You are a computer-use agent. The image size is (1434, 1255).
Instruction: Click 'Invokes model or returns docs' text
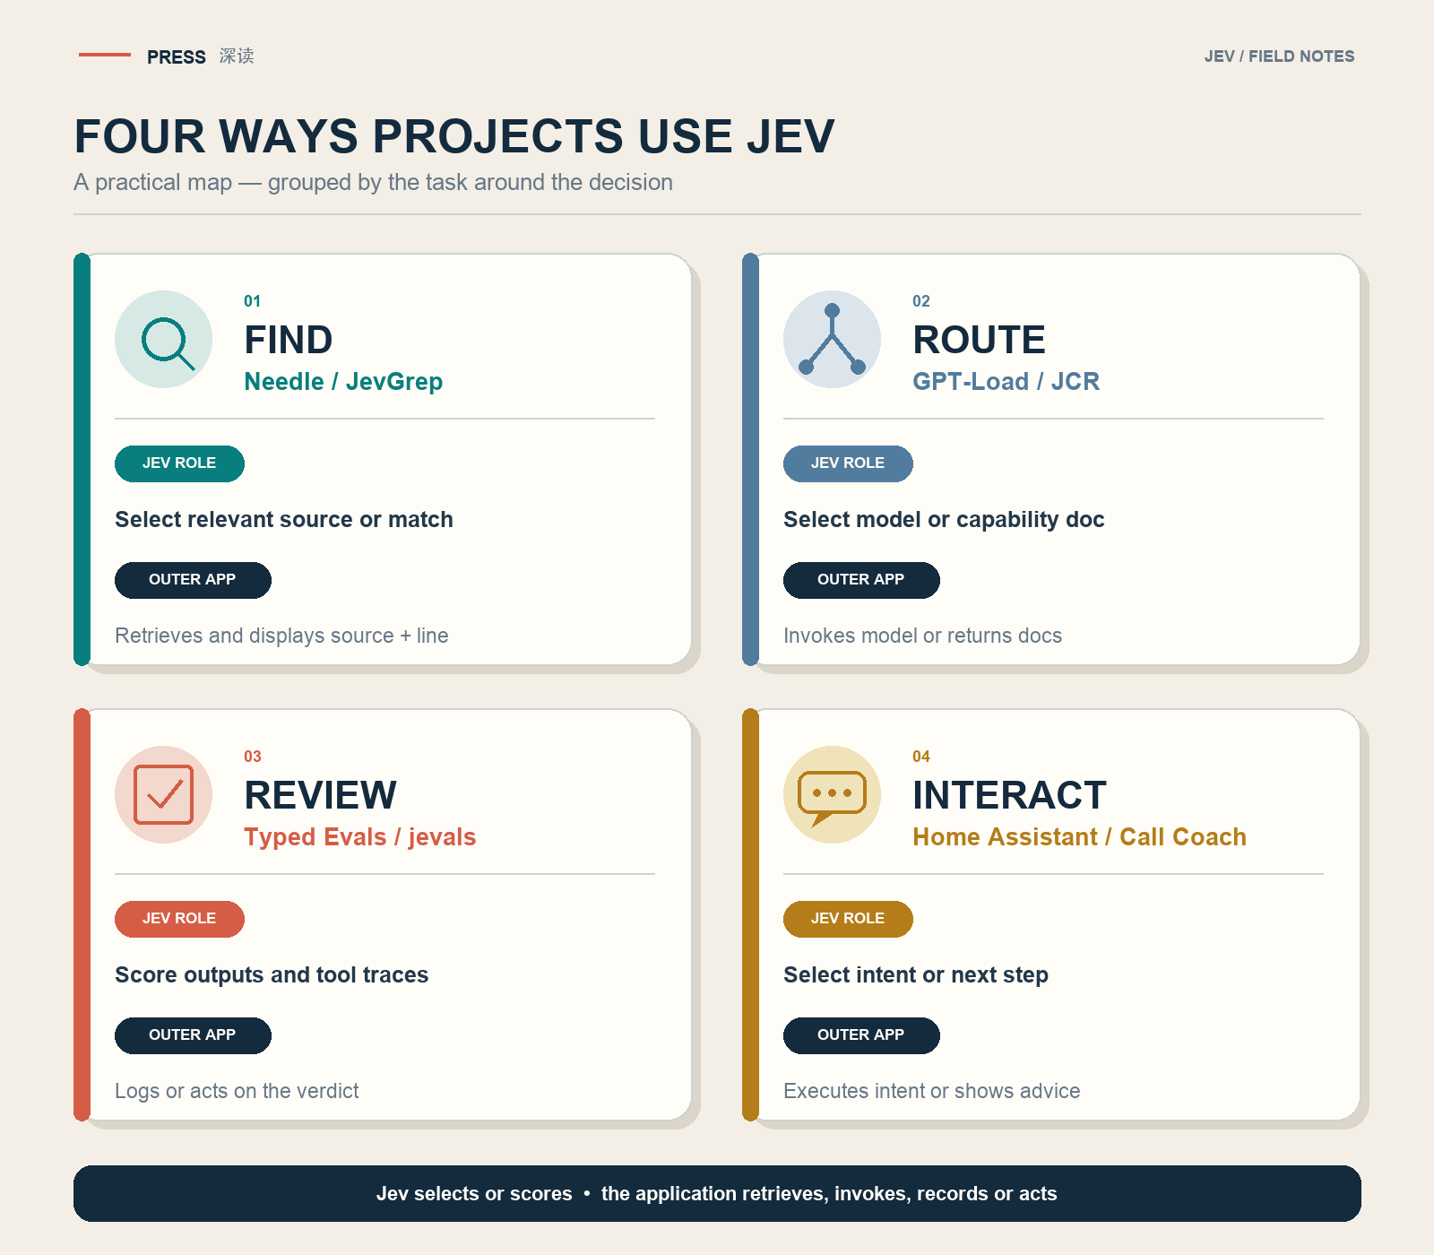pos(922,636)
